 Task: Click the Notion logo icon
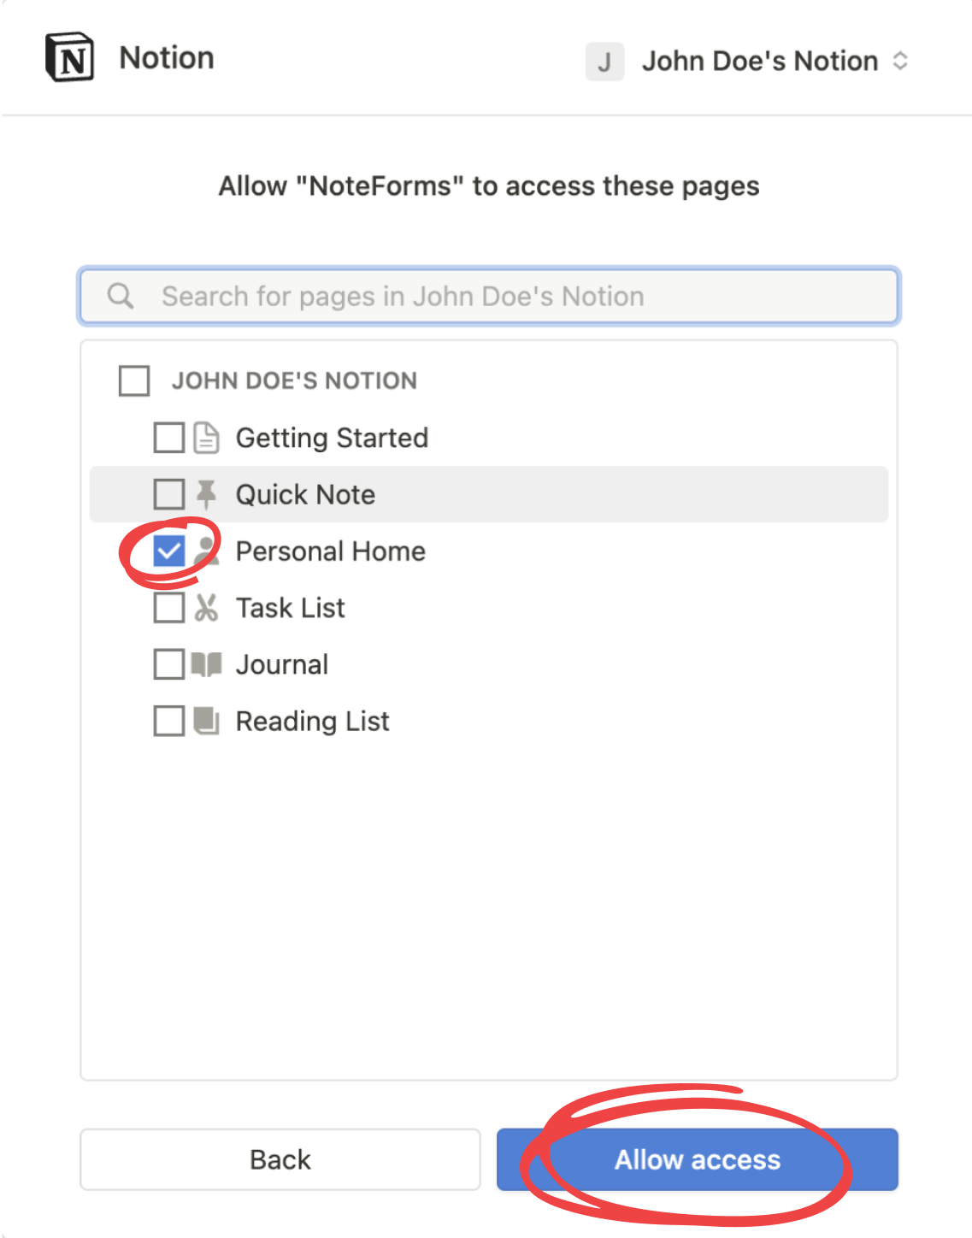pyautogui.click(x=68, y=57)
